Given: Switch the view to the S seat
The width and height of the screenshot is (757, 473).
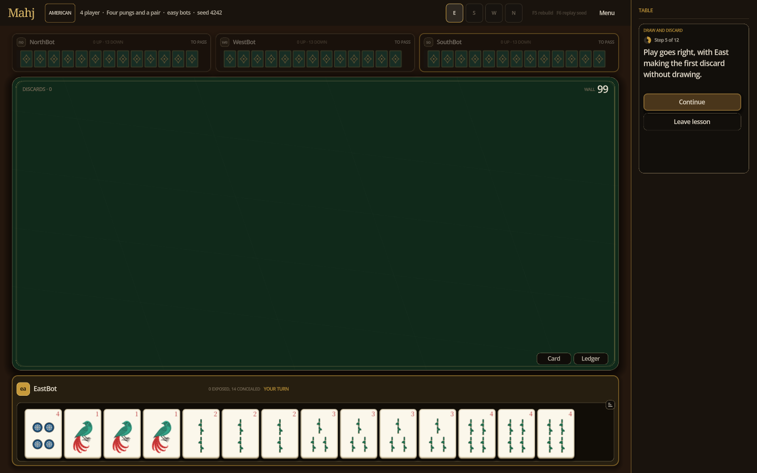Looking at the screenshot, I should click(474, 13).
